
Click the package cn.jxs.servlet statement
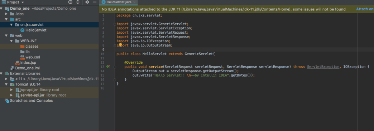click(x=140, y=15)
